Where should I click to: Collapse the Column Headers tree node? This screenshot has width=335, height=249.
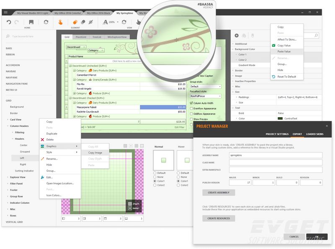pos(8,126)
